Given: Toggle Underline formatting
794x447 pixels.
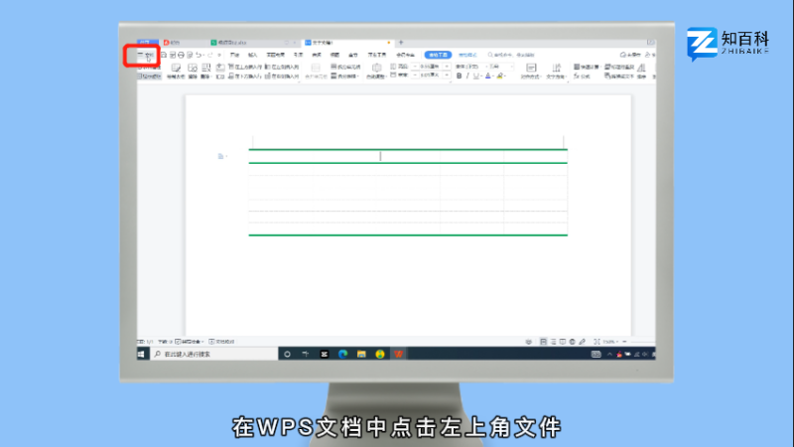Looking at the screenshot, I should pyautogui.click(x=475, y=76).
